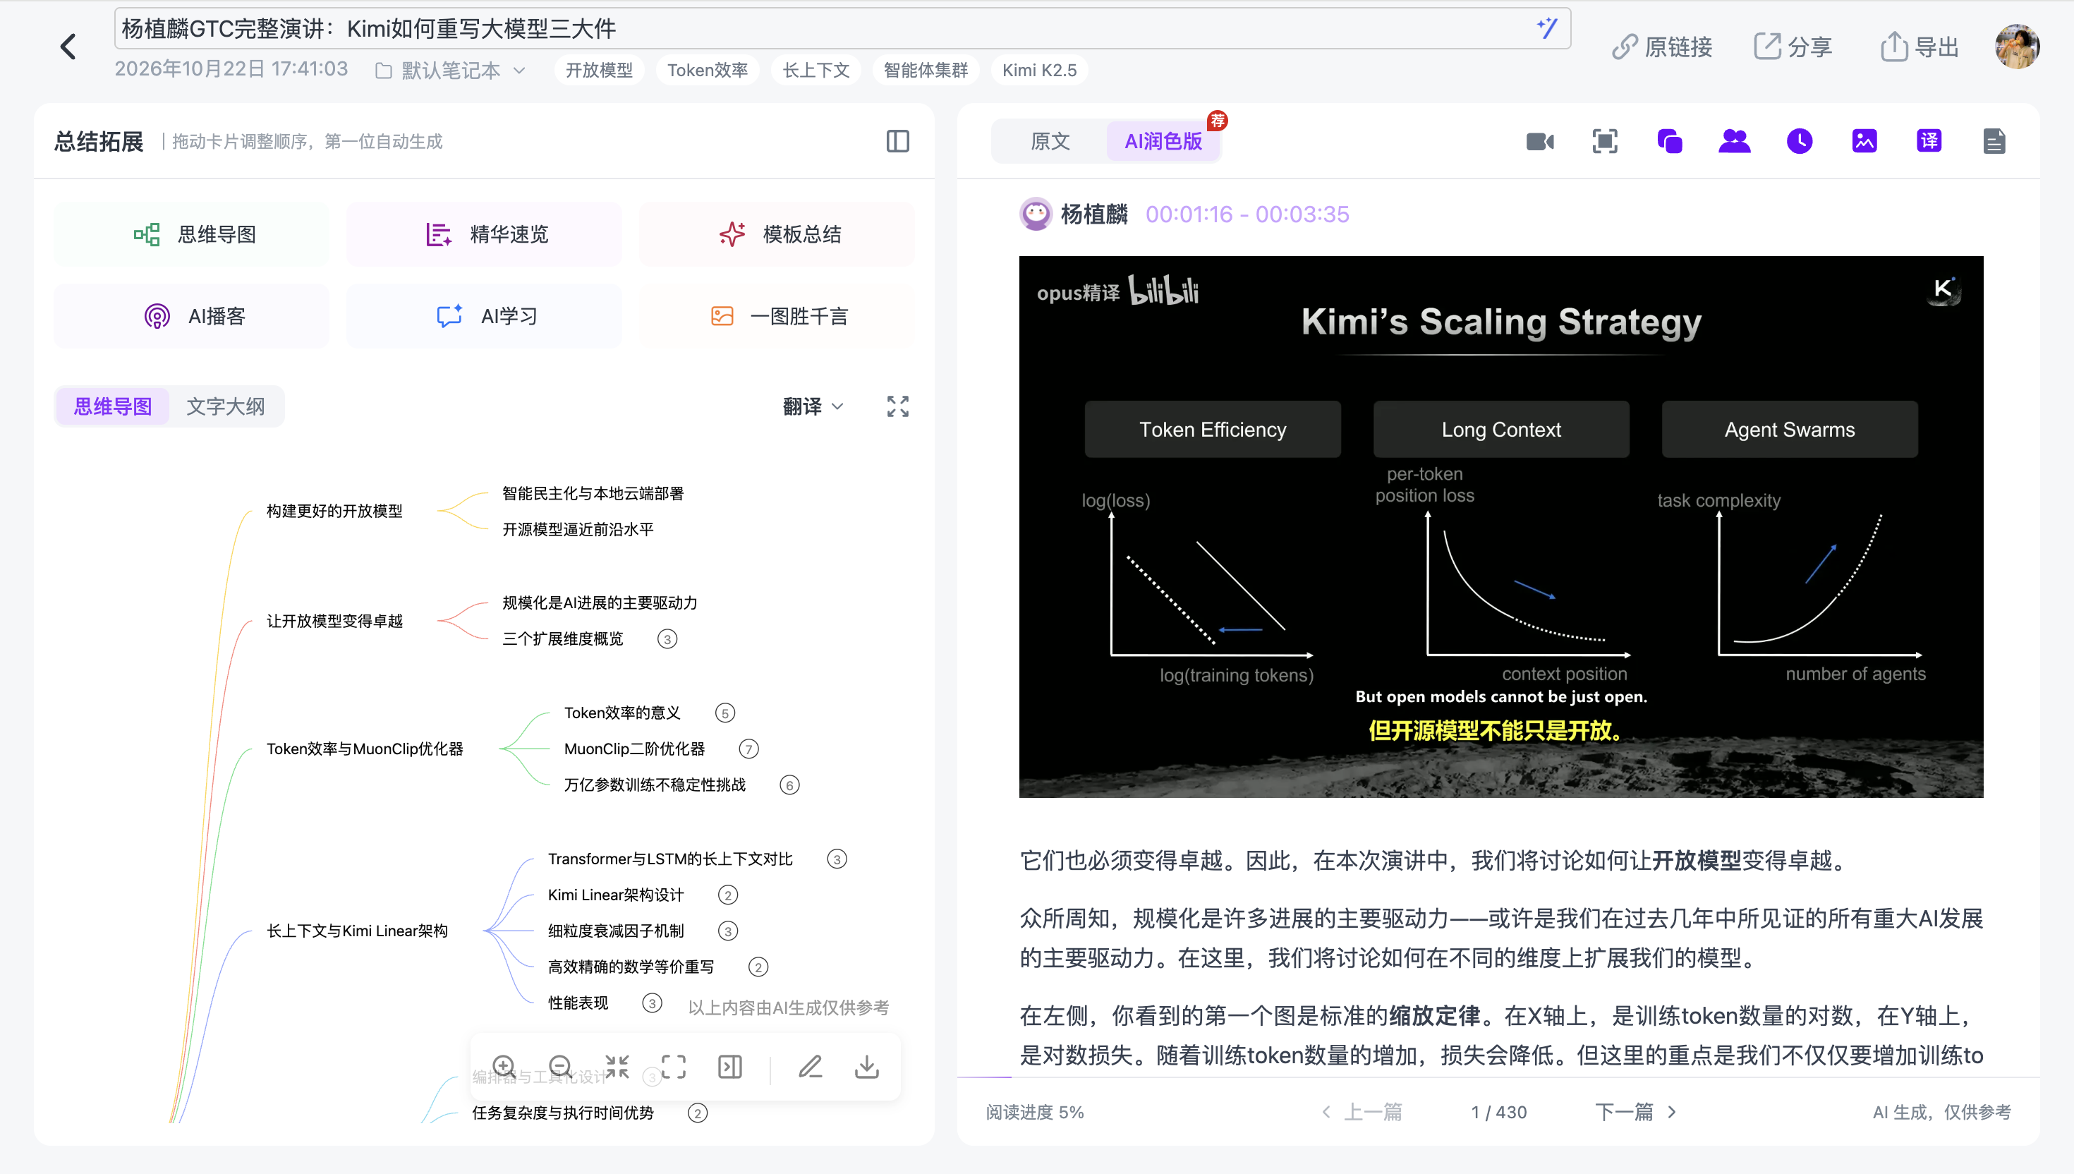Open the AI播客 card

[191, 316]
